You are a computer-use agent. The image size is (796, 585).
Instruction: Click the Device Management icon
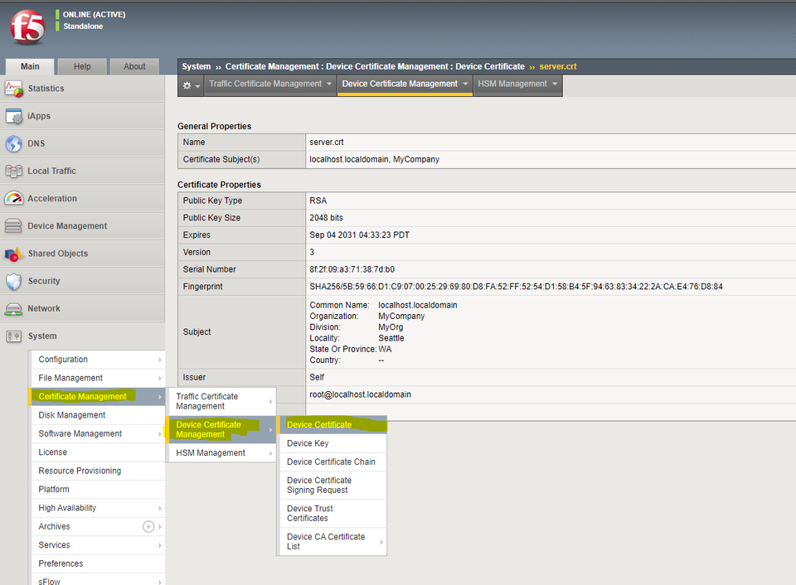tap(13, 226)
